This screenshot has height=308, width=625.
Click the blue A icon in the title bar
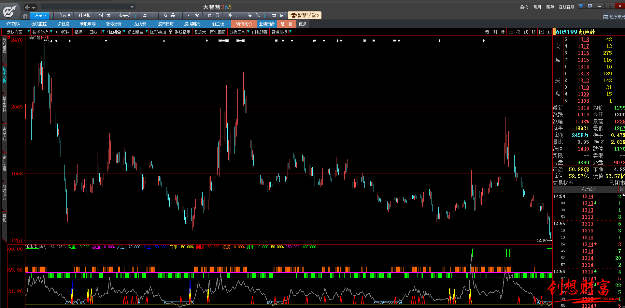[590, 6]
